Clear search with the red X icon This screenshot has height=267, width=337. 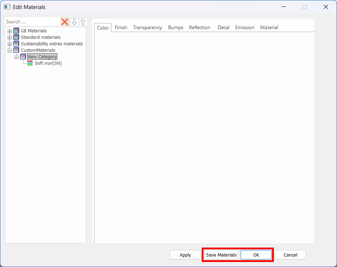pyautogui.click(x=65, y=22)
